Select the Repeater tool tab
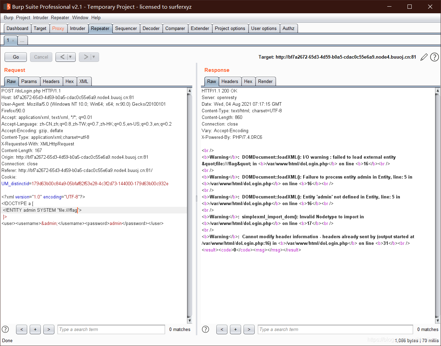Viewport: 441px width, 346px height. click(x=100, y=29)
